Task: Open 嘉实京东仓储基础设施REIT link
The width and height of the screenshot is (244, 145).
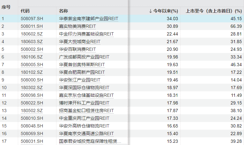Action: [x=86, y=95]
